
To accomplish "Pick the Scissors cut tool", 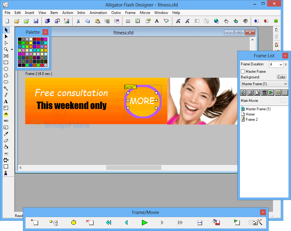I will pyautogui.click(x=5, y=56).
